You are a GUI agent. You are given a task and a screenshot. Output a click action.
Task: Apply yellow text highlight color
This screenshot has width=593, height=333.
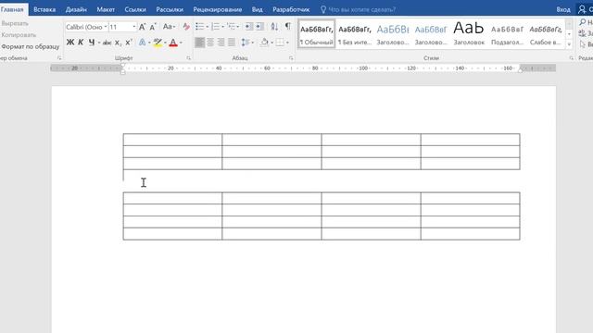(158, 43)
